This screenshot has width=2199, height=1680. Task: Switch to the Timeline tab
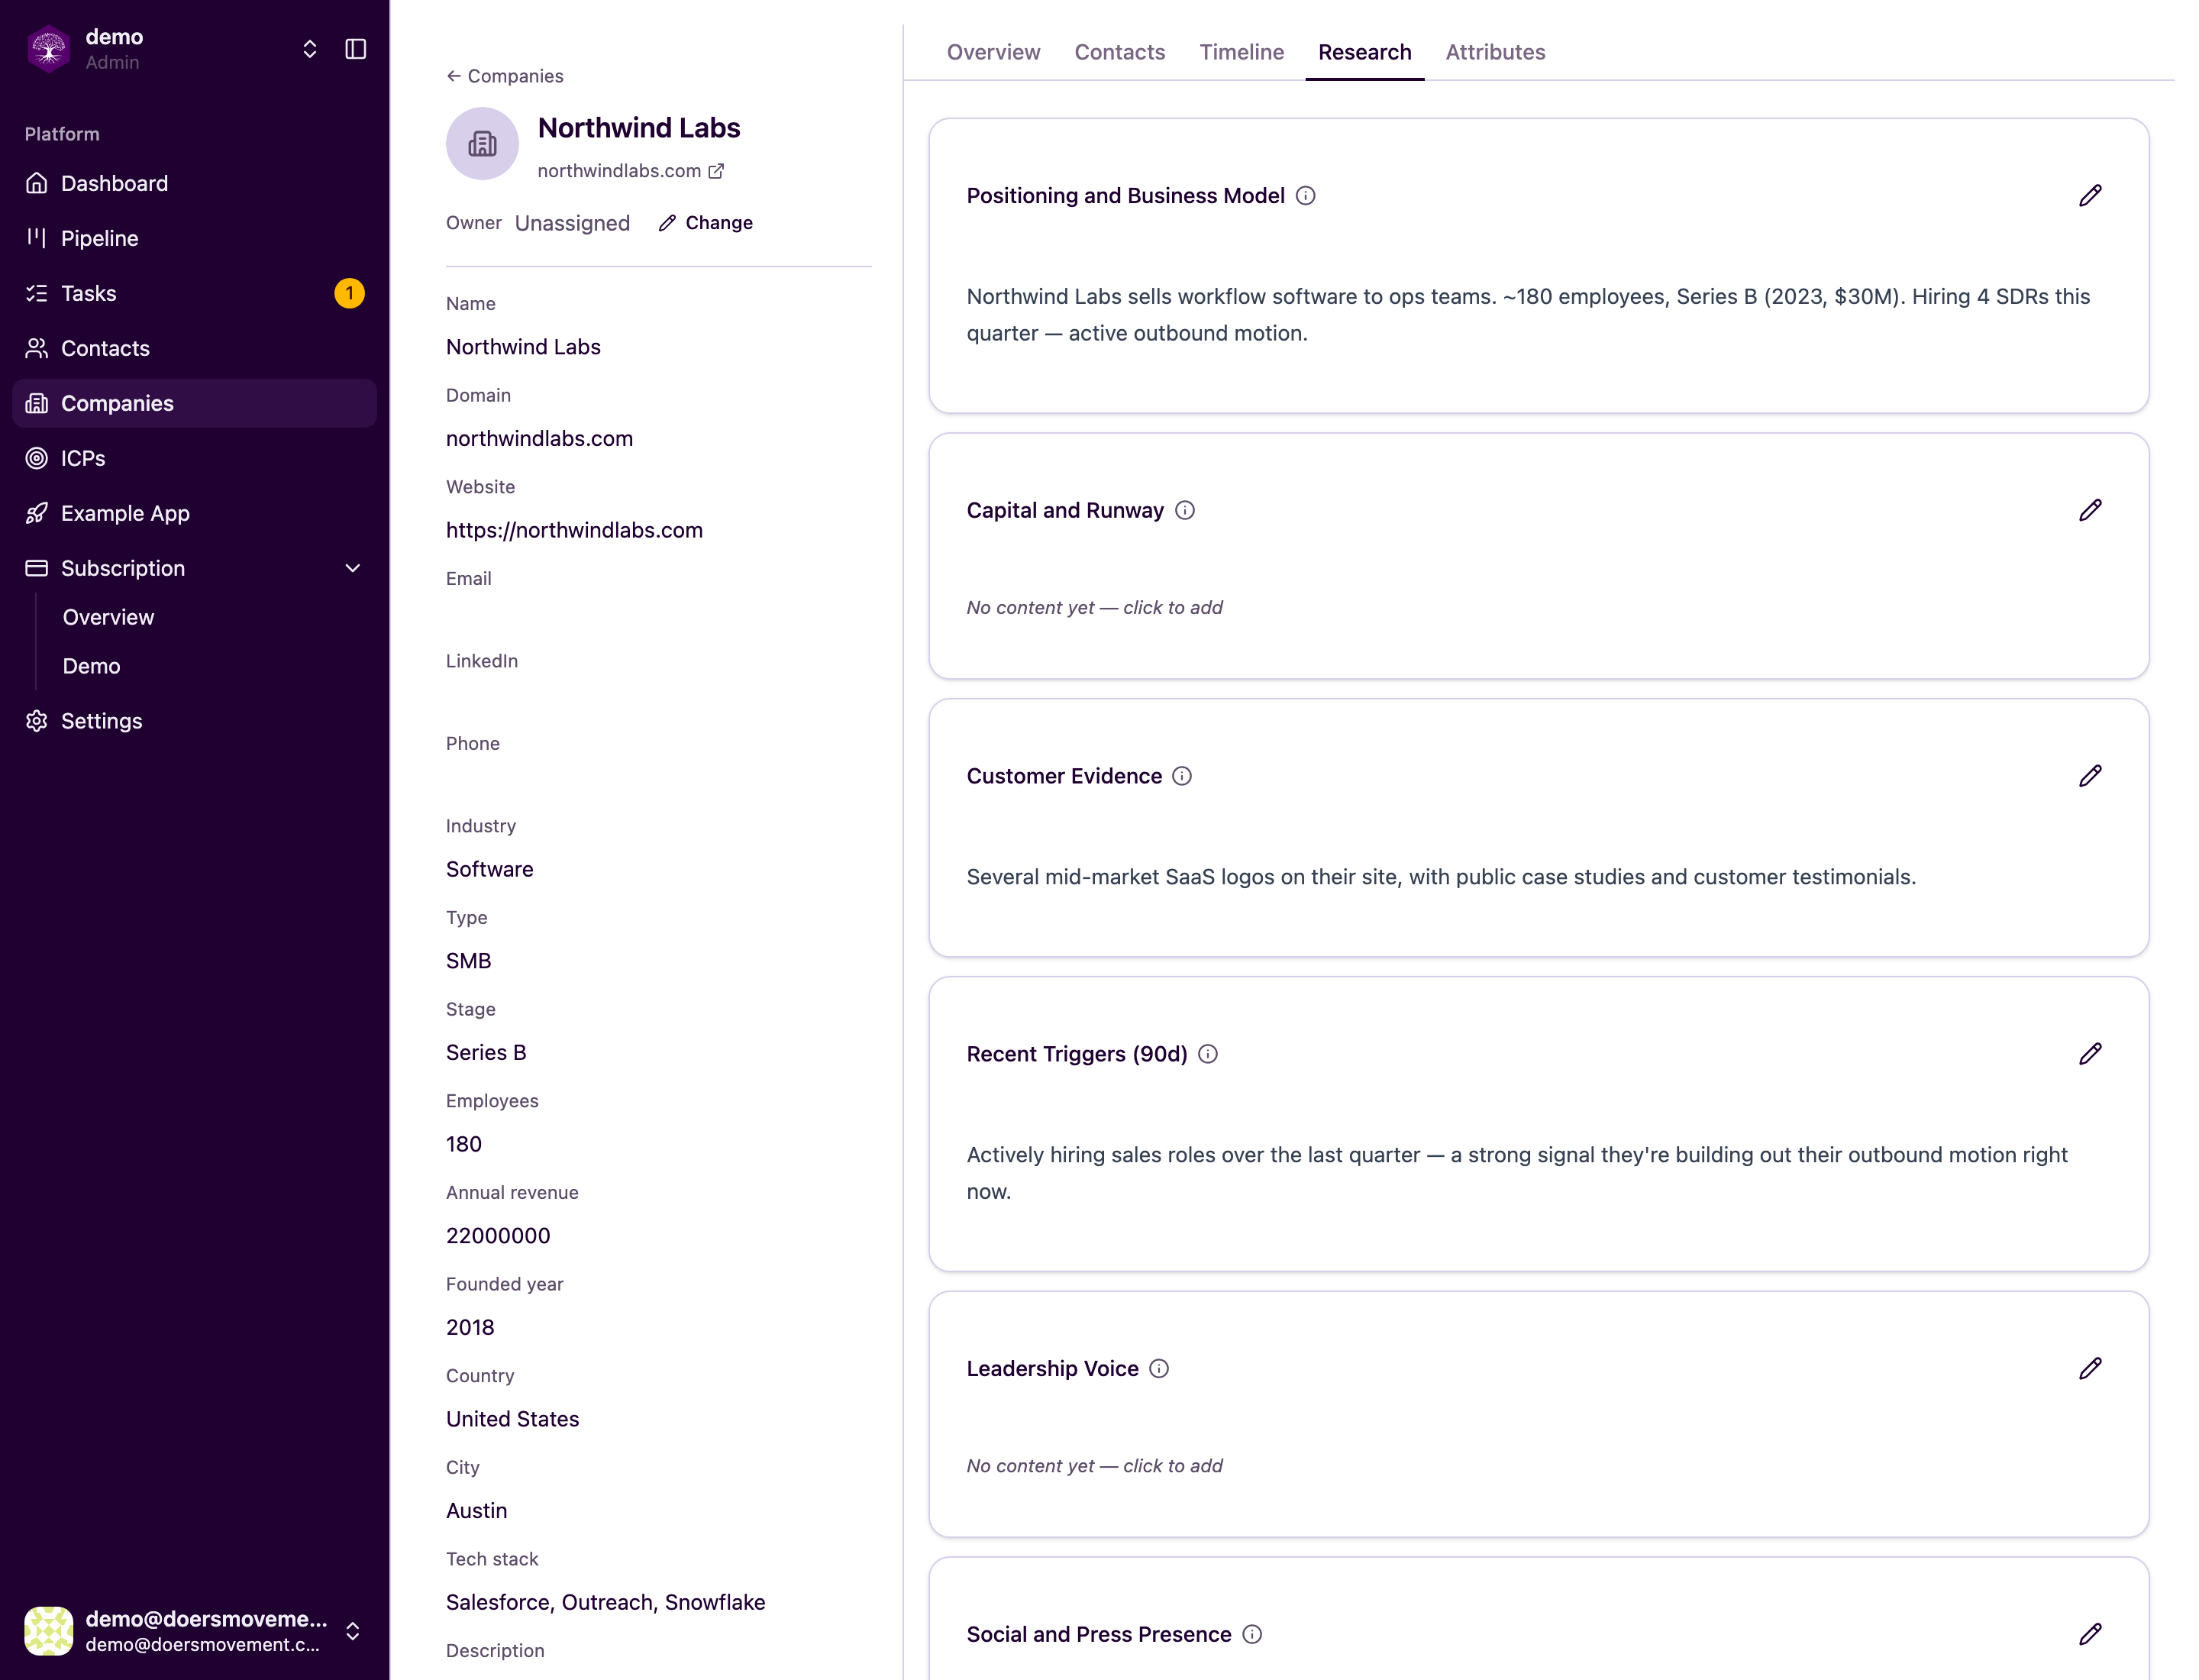pyautogui.click(x=1241, y=52)
